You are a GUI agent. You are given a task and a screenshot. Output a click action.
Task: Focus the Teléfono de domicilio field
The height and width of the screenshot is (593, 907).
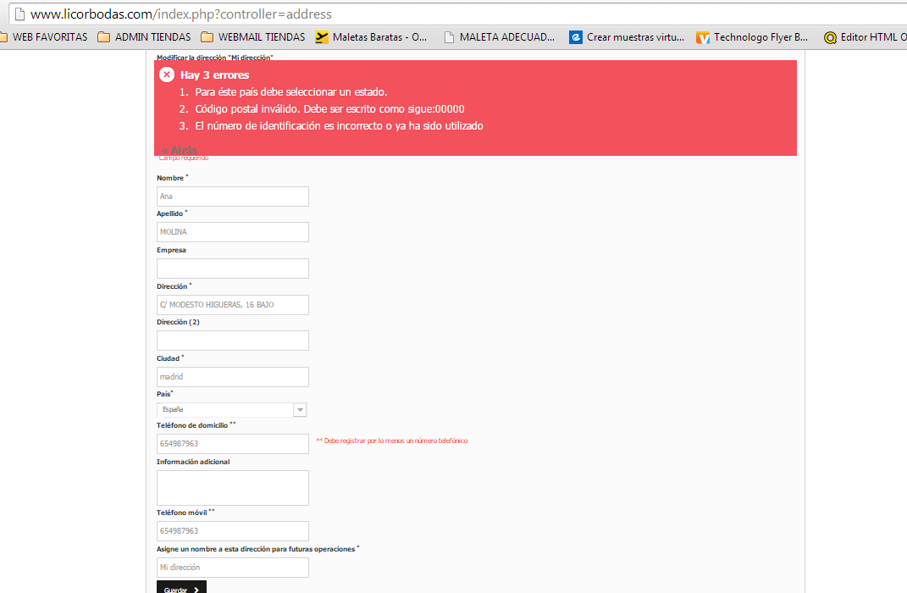[x=233, y=444]
